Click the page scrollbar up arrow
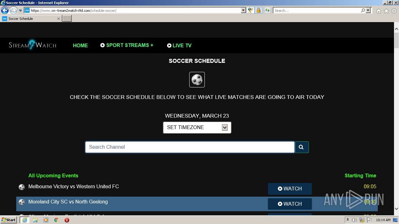This screenshot has width=399, height=224. tap(397, 29)
